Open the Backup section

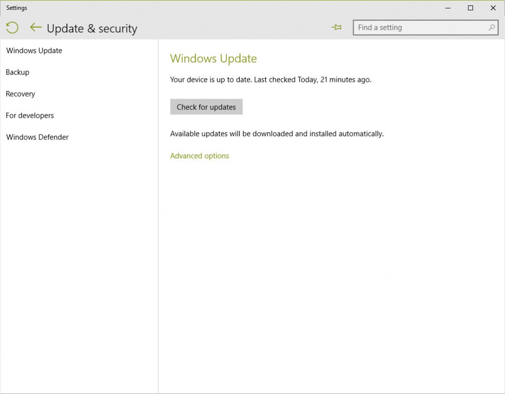click(17, 72)
